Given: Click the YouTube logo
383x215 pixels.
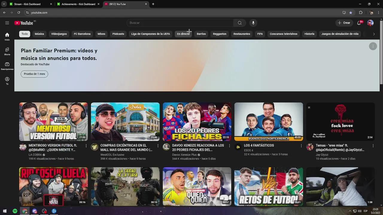Looking at the screenshot, I should pos(24,23).
